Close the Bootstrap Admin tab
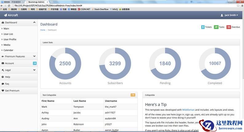 (47, 2)
